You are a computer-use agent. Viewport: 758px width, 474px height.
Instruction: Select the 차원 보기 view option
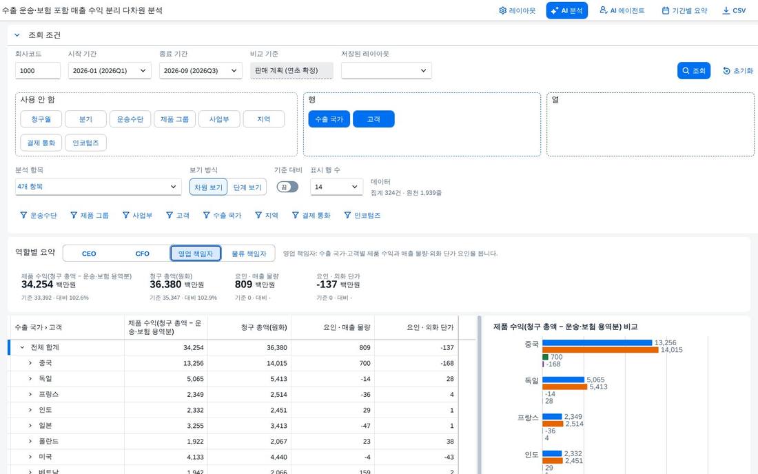tap(208, 187)
